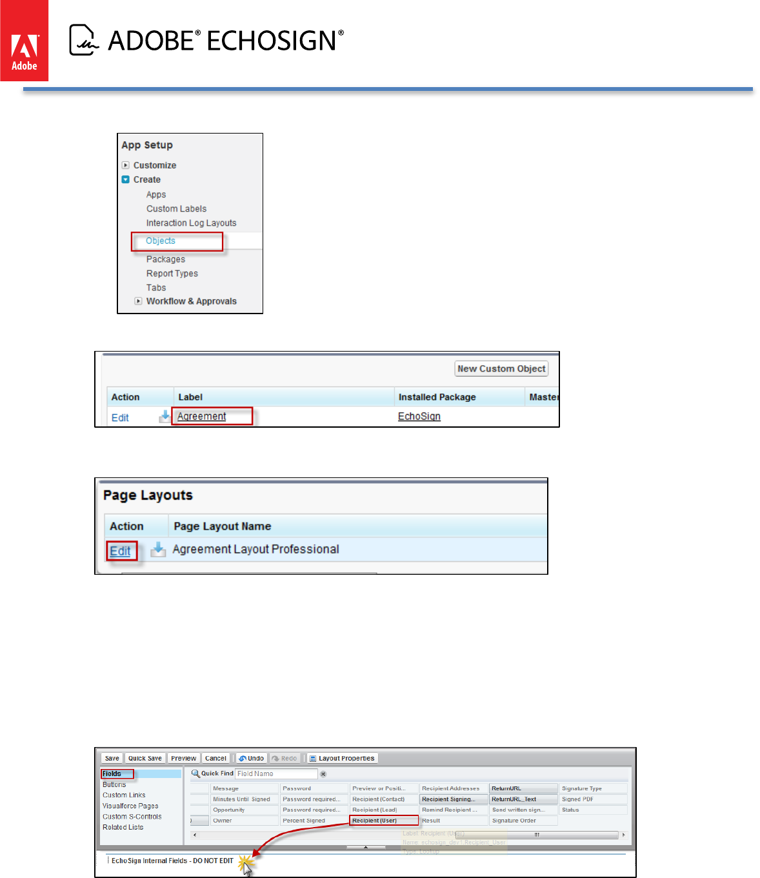Click the Page Layout Name column header
The image size is (760, 878).
tap(223, 526)
